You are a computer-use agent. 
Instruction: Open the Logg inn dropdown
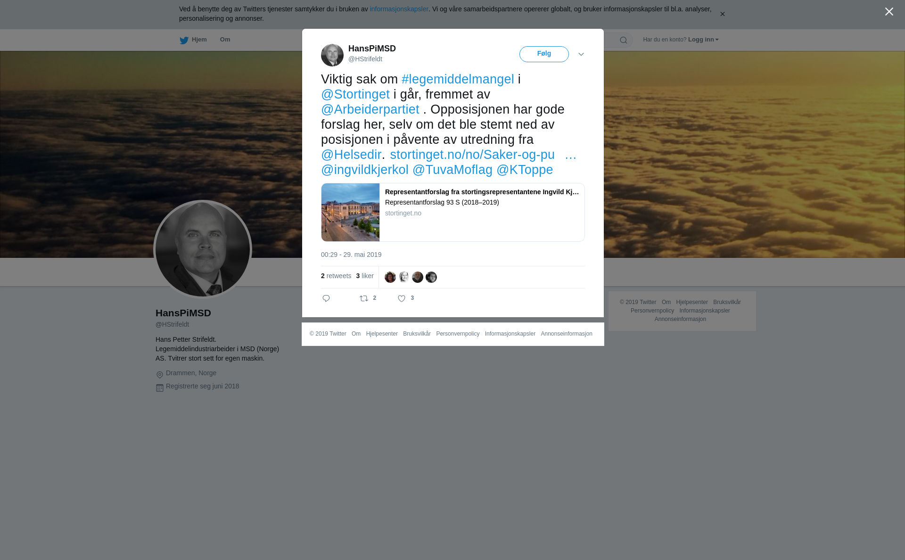[703, 40]
